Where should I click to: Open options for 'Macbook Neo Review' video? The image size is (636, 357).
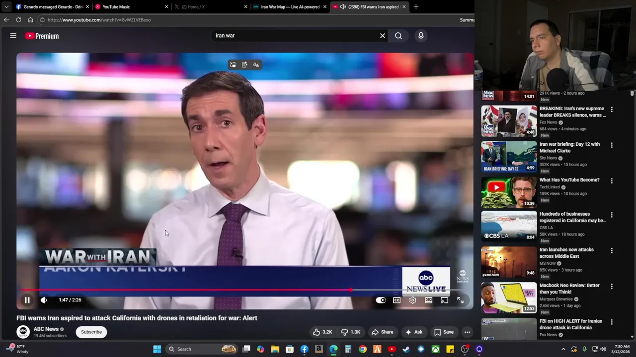tap(612, 286)
